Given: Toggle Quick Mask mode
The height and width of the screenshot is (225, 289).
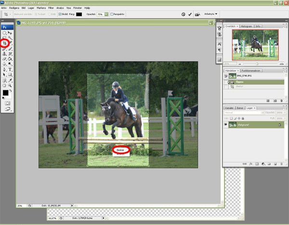Looking at the screenshot, I should [7, 103].
